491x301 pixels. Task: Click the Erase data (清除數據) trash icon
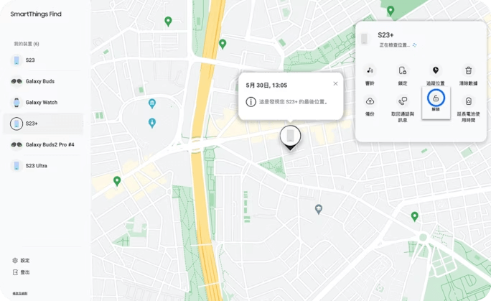click(x=468, y=70)
